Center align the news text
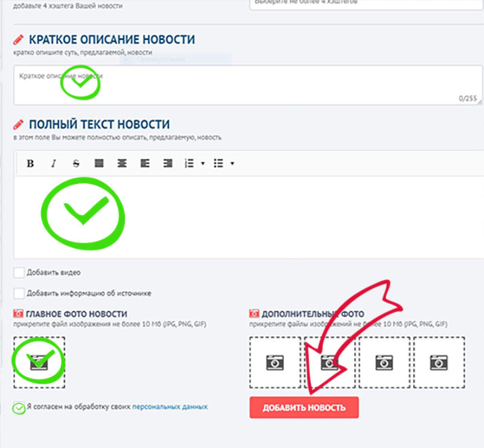 [x=122, y=163]
